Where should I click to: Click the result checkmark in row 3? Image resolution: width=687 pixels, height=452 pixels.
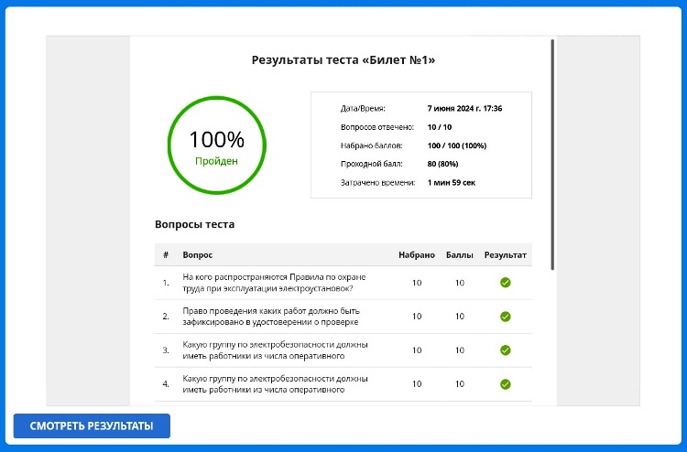(505, 350)
